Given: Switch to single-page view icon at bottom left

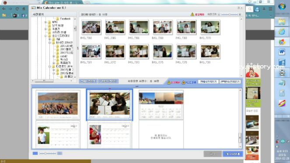Looking at the screenshot, I should point(35,153).
